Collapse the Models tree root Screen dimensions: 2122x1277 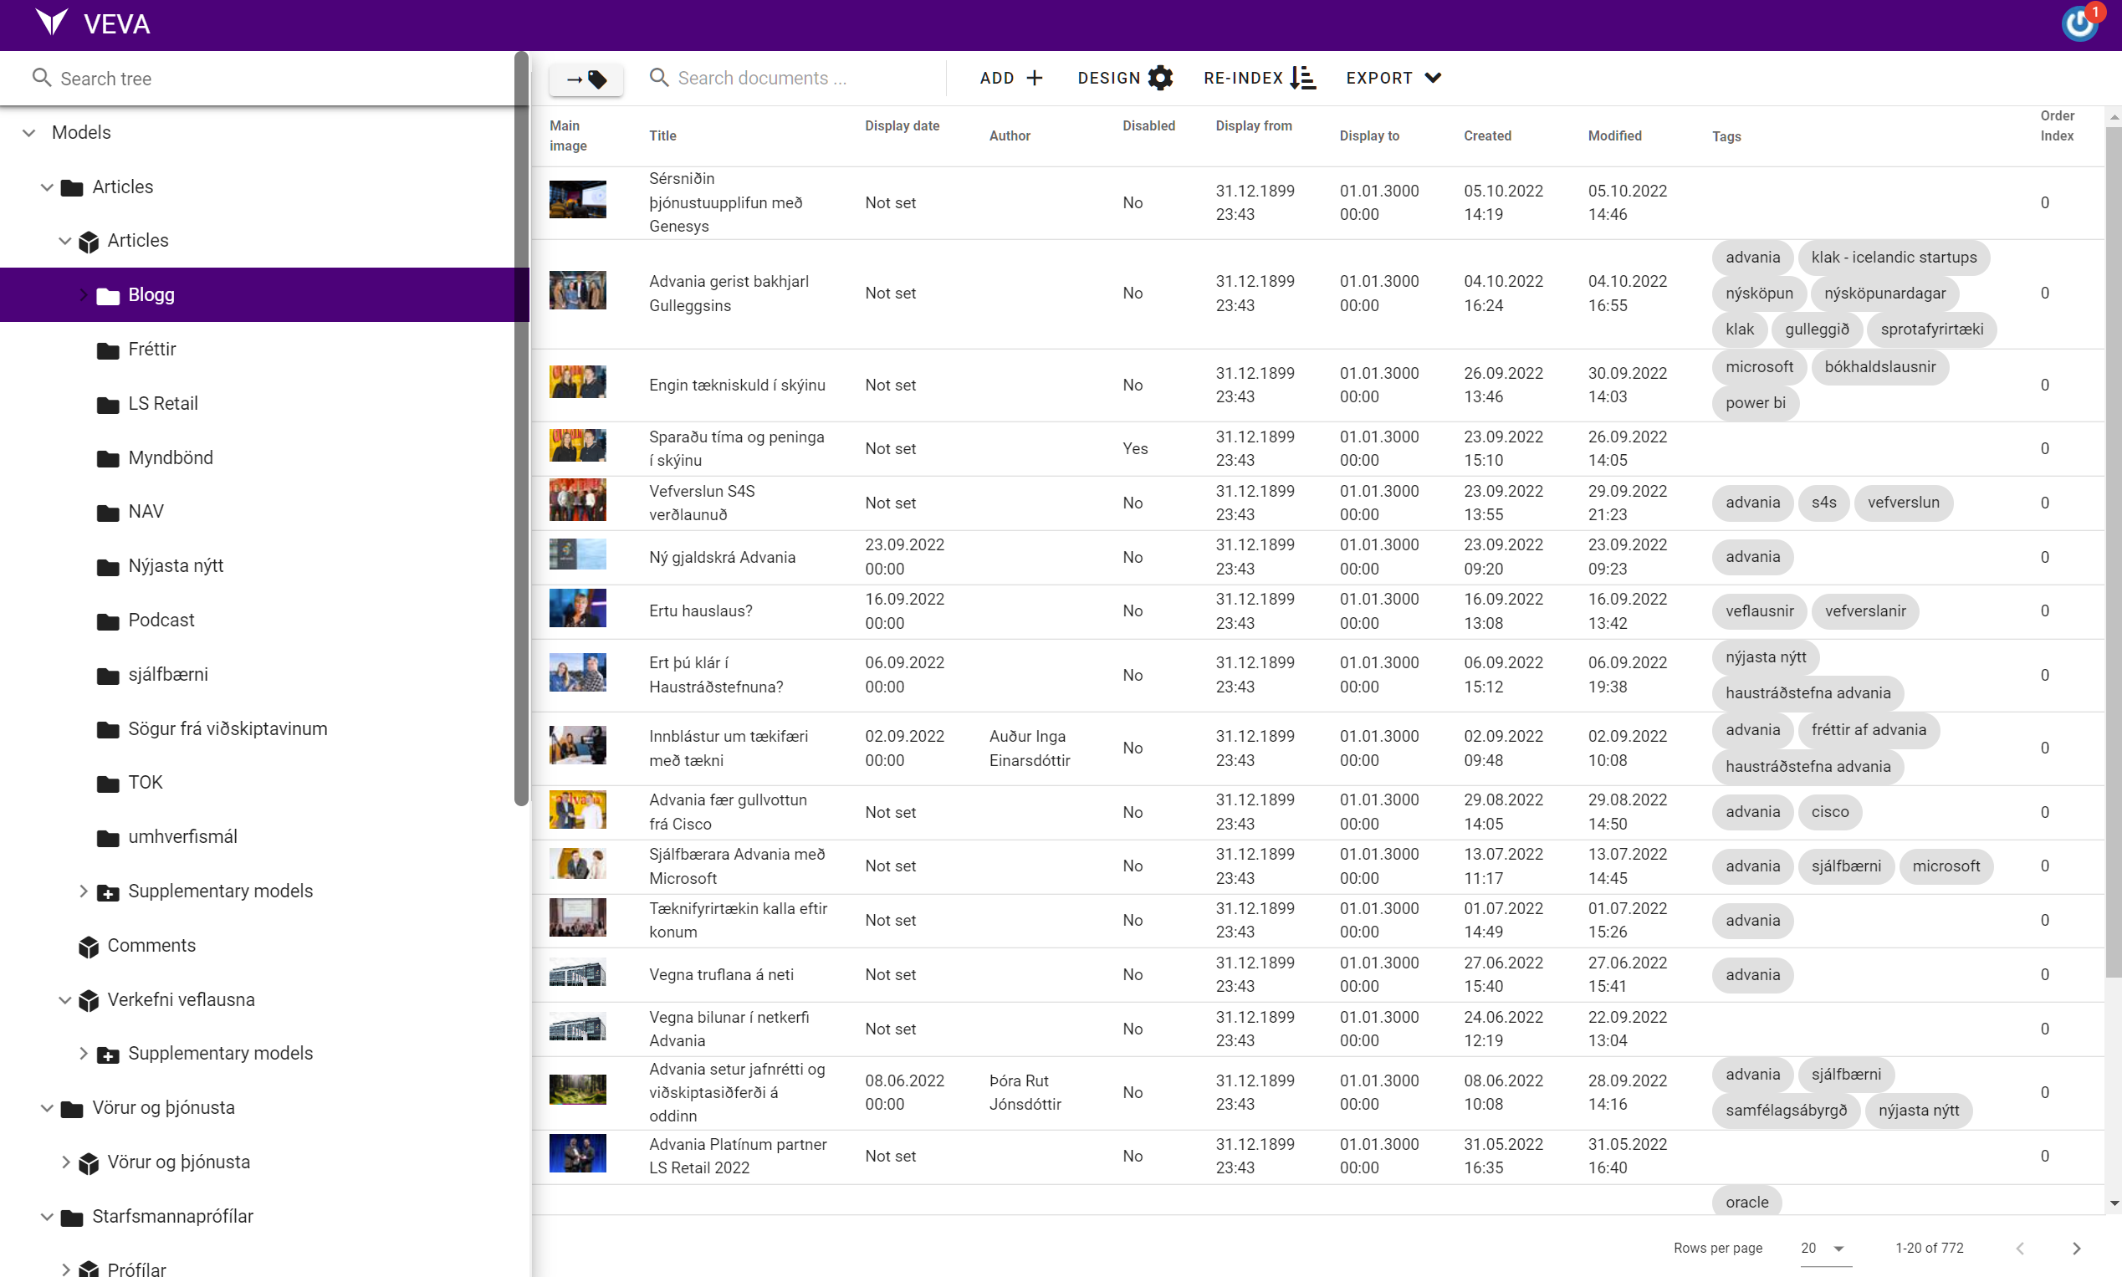pyautogui.click(x=29, y=132)
